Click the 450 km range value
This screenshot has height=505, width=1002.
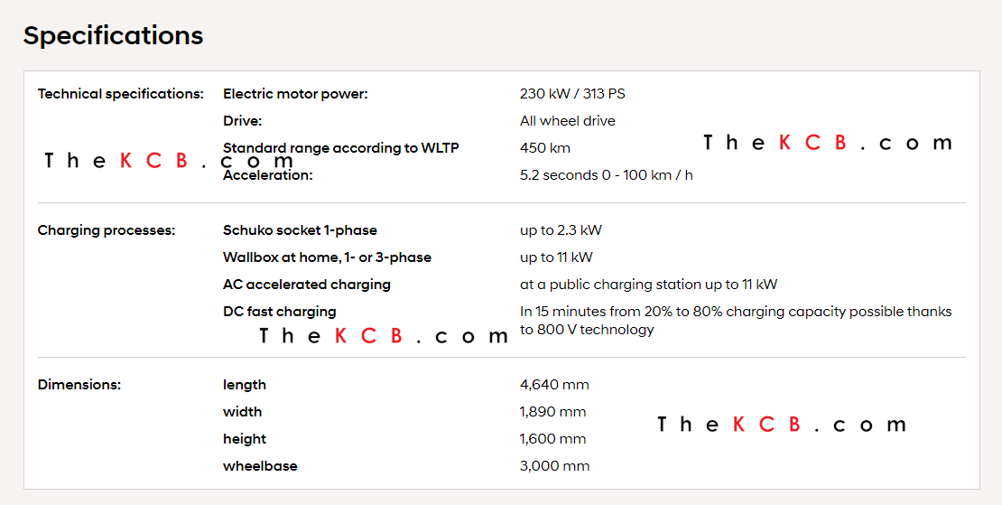(544, 148)
